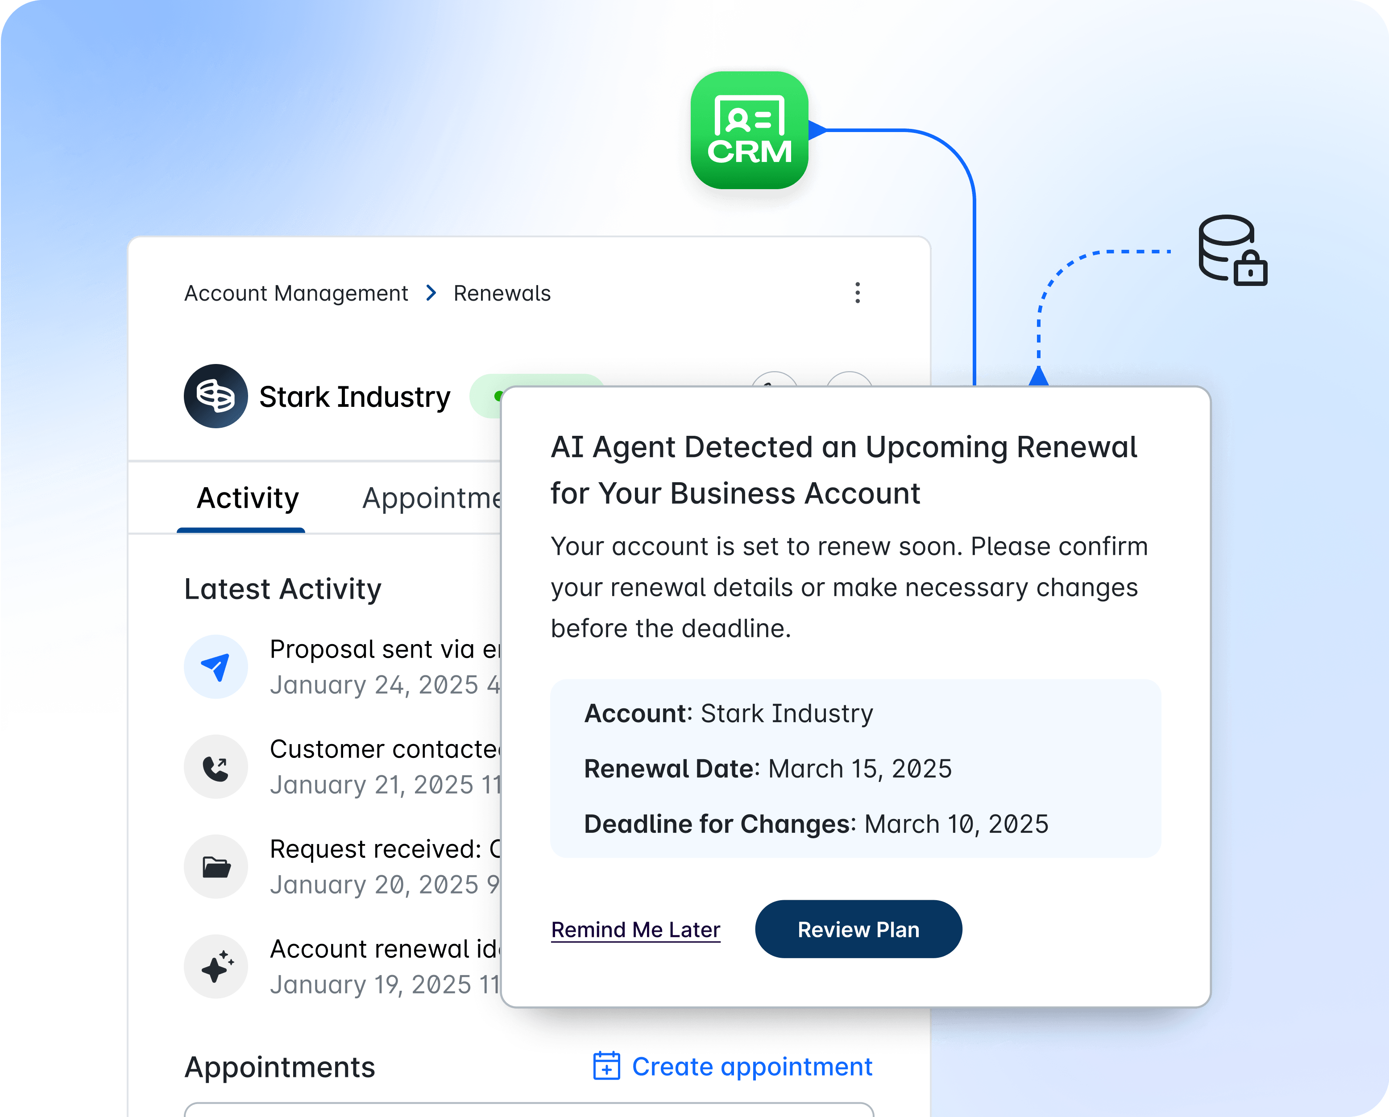Screen dimensions: 1389x1117
Task: Click the January 21, 2025 timestamp
Action: (385, 785)
